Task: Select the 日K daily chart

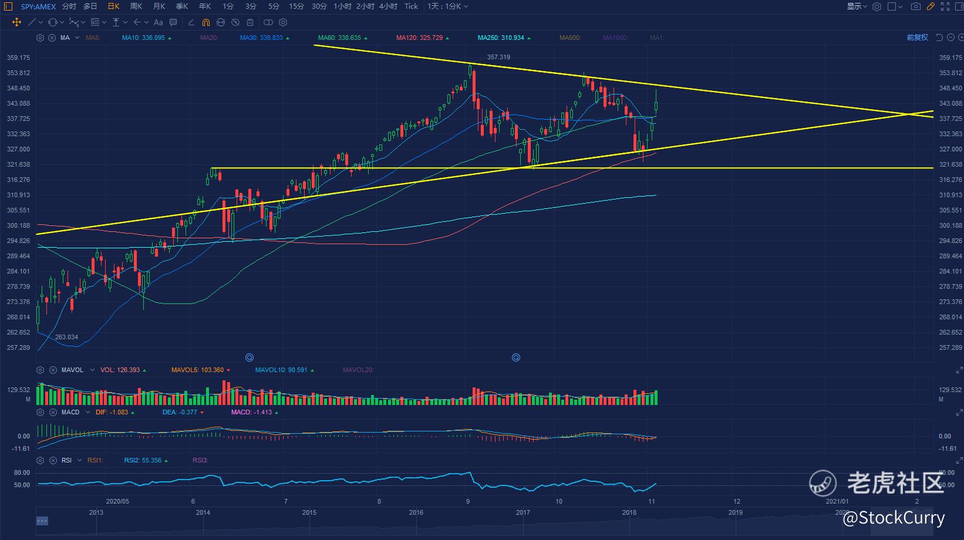Action: coord(113,6)
